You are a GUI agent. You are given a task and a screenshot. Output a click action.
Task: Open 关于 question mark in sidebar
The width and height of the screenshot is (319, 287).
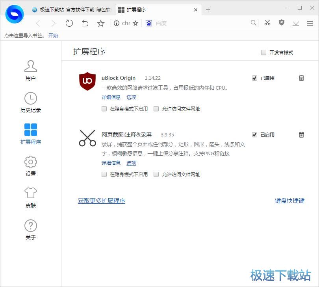[31, 230]
